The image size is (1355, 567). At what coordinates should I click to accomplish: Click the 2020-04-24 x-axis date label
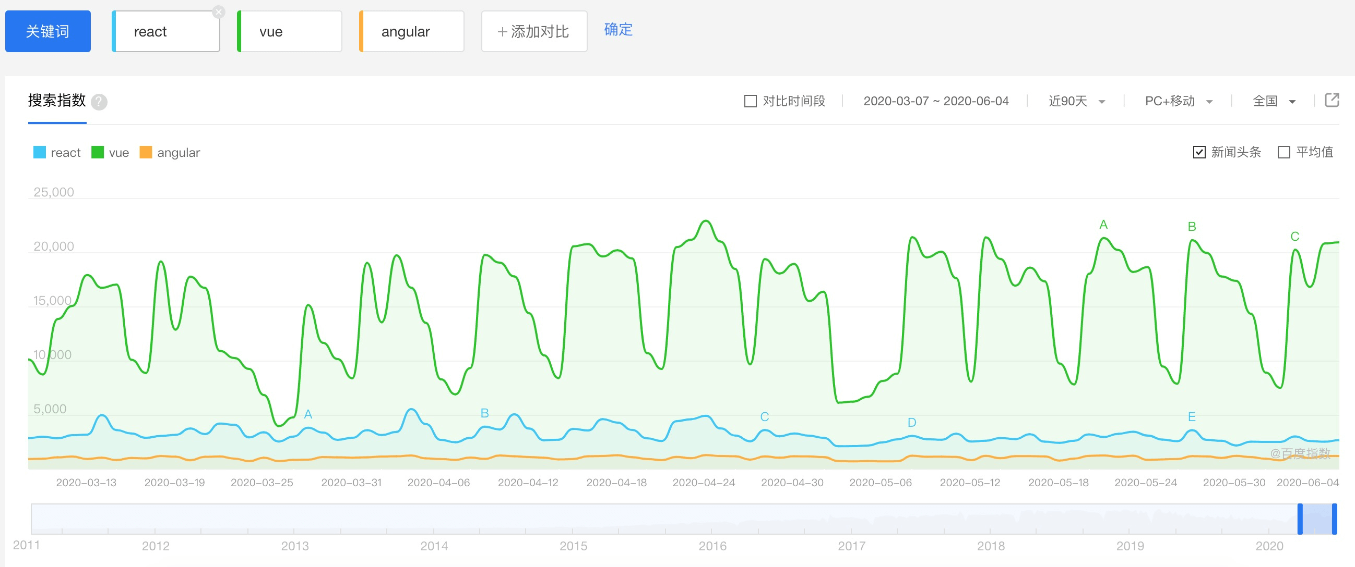(703, 483)
